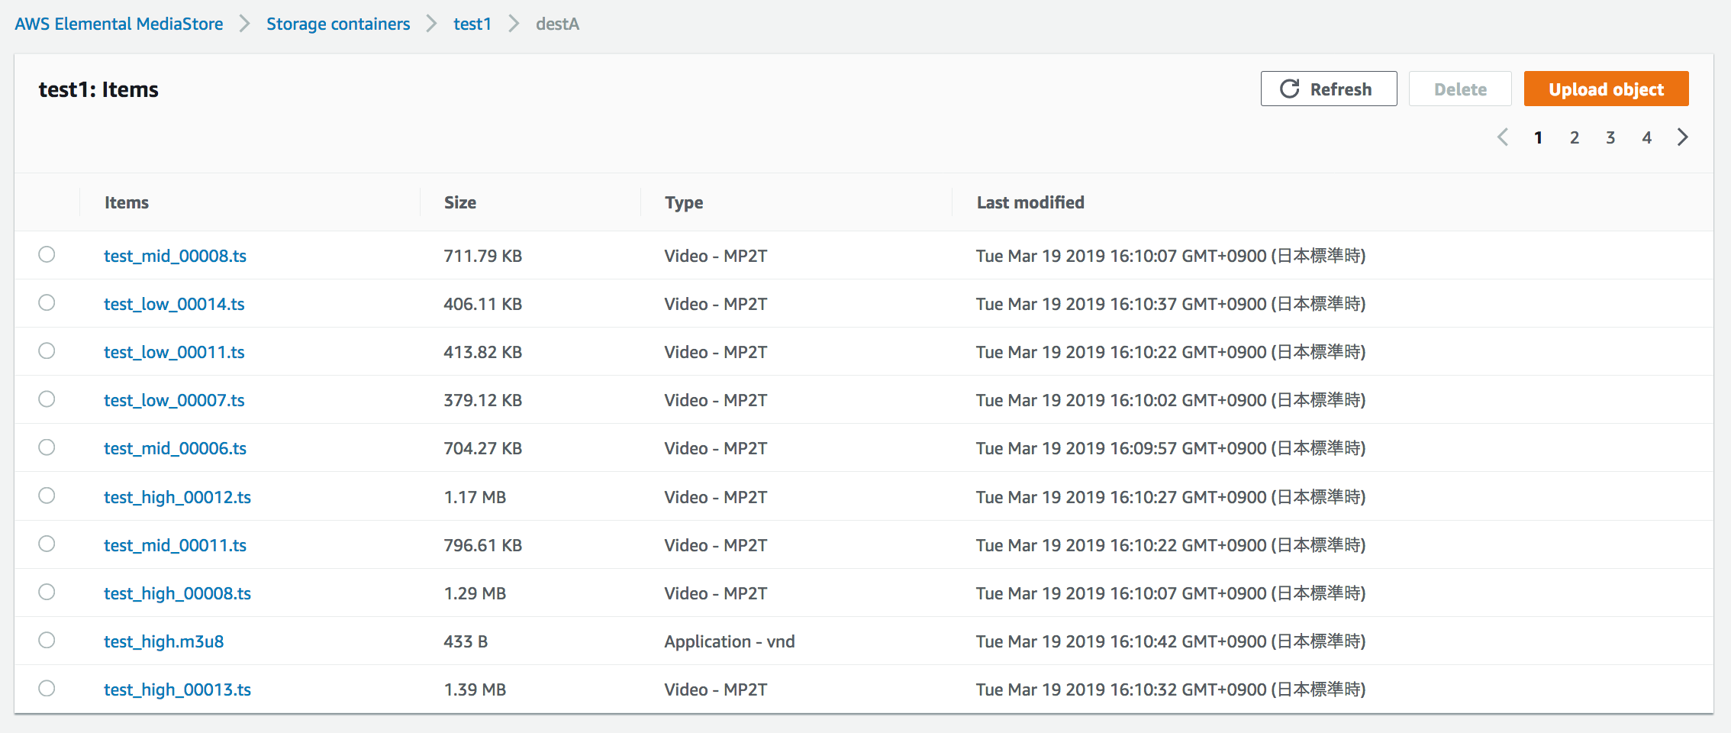This screenshot has height=733, width=1731.
Task: Select page 4 in pagination
Action: point(1647,137)
